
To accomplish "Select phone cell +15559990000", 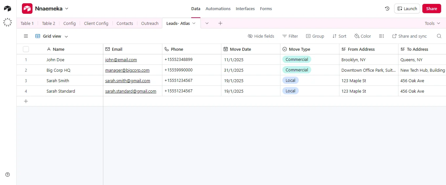I will tap(192, 70).
